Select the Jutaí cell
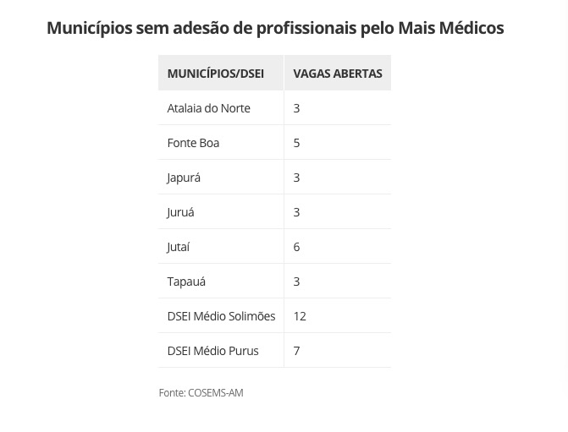The width and height of the screenshot is (568, 432). tap(178, 247)
